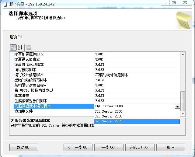This screenshot has height=157, width=195.
Task: Go back with 上一步(B) button
Action: (78, 148)
